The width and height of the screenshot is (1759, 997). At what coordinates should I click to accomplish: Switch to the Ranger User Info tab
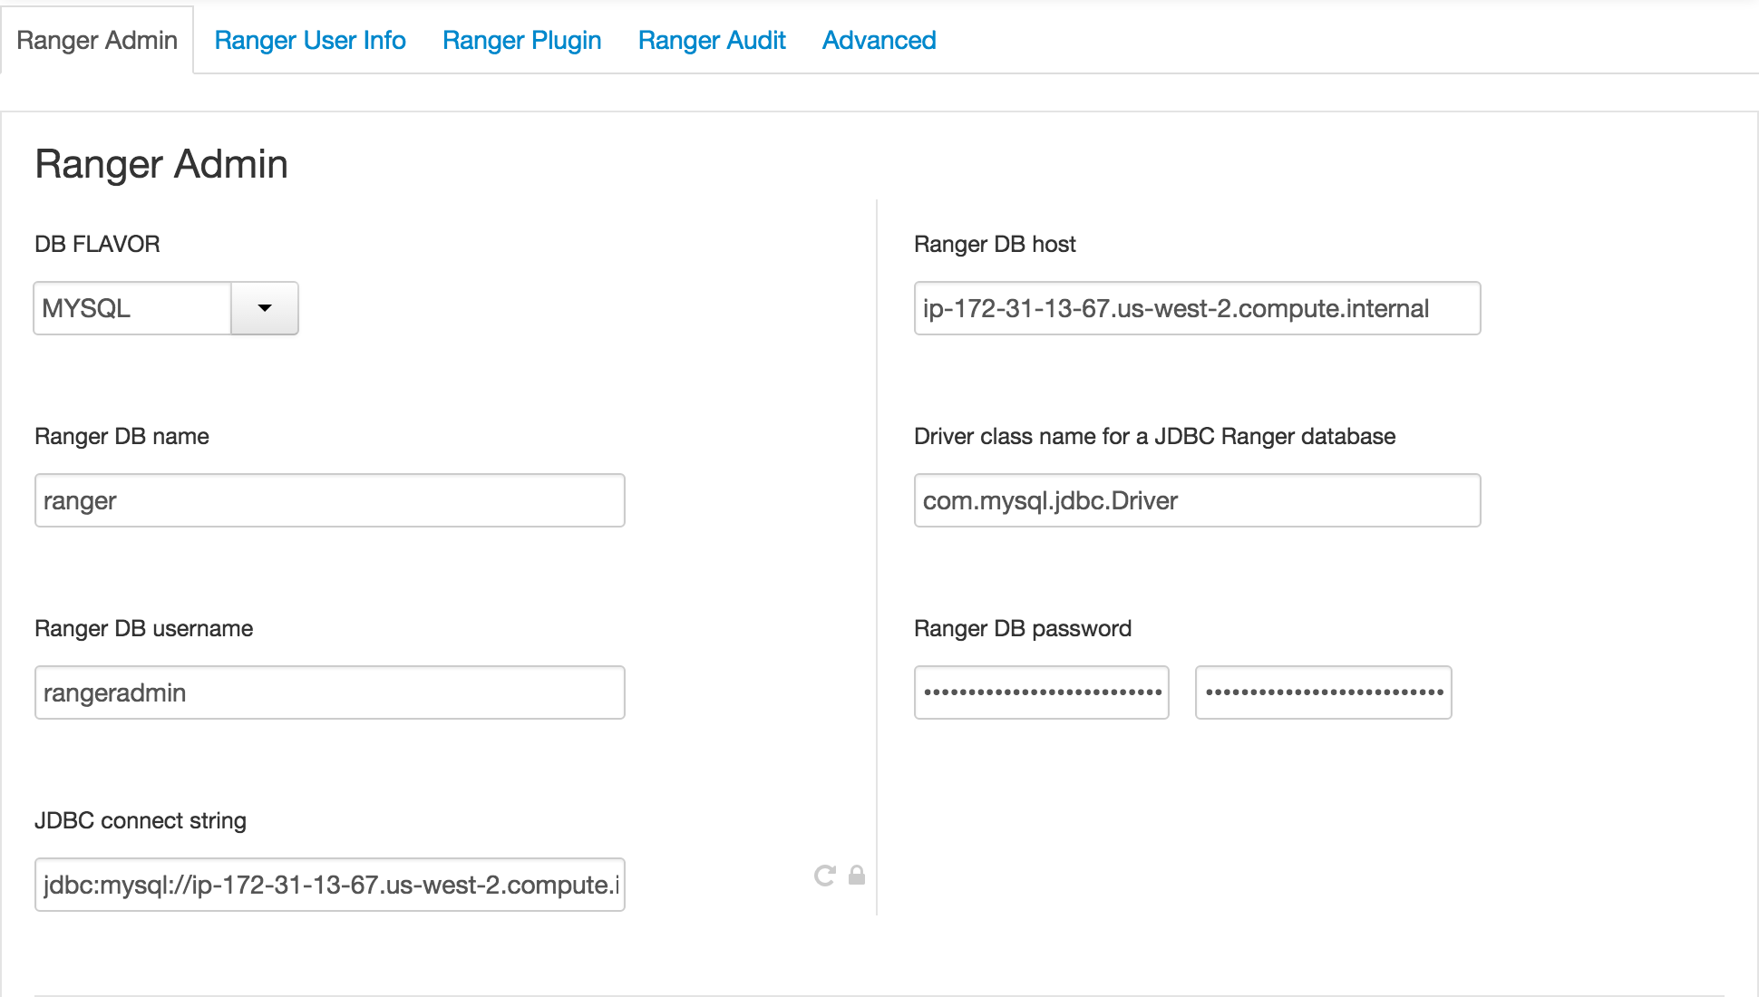[309, 40]
